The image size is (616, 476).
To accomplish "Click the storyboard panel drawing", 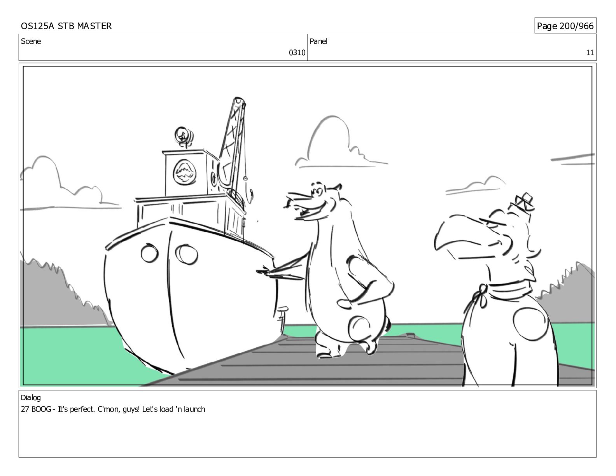I will click(x=307, y=226).
